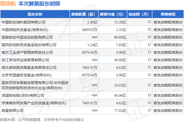Click 首发战略配售股份 in 中国航空油料 row
The height and width of the screenshot is (122, 184).
click(168, 22)
